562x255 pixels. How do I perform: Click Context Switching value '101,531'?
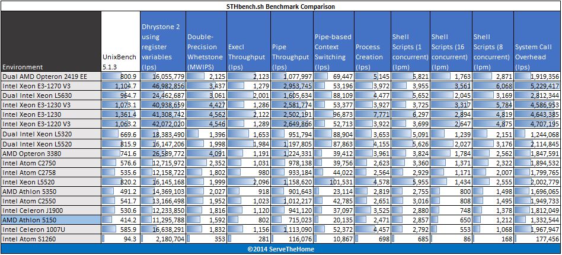point(341,182)
